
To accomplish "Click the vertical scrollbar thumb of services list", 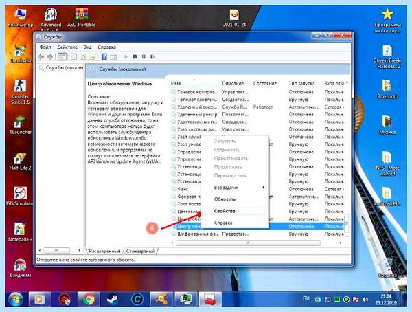I will click(347, 223).
